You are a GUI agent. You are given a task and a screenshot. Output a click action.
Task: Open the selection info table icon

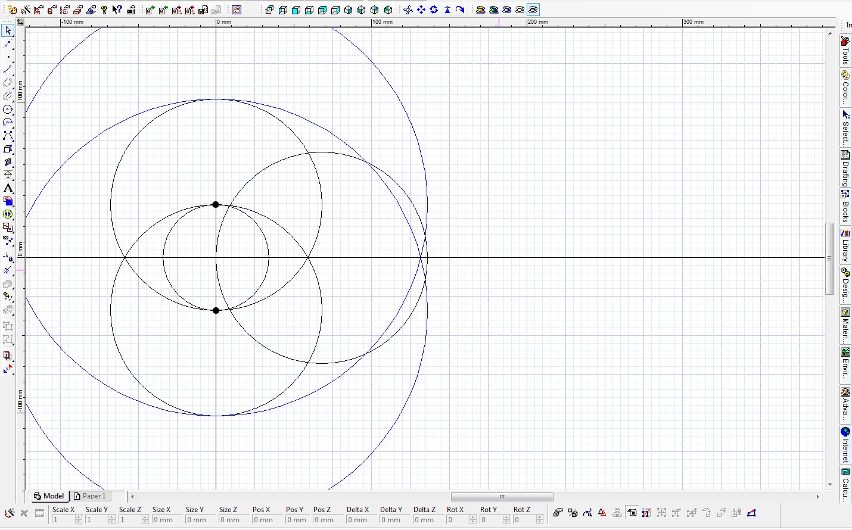click(x=40, y=513)
